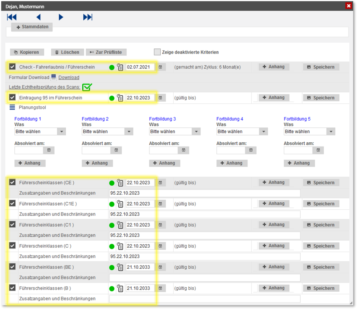
Task: Add Anhang to Führerscheinklassen (B)
Action: (274, 288)
